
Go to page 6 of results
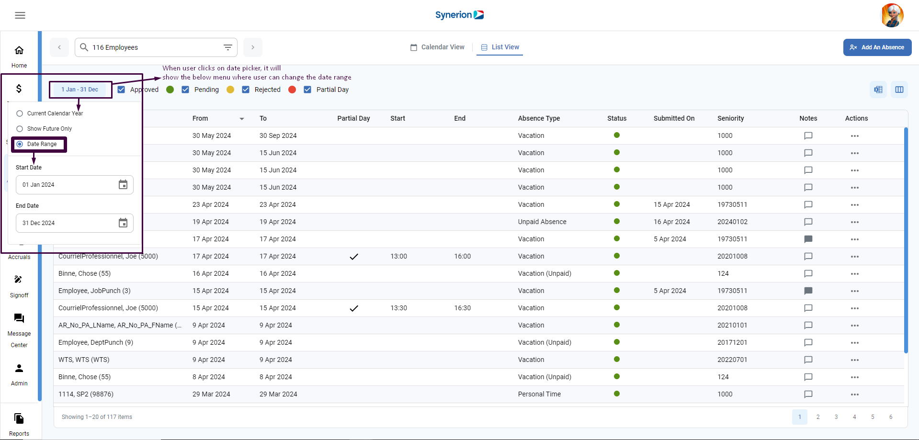pos(891,417)
